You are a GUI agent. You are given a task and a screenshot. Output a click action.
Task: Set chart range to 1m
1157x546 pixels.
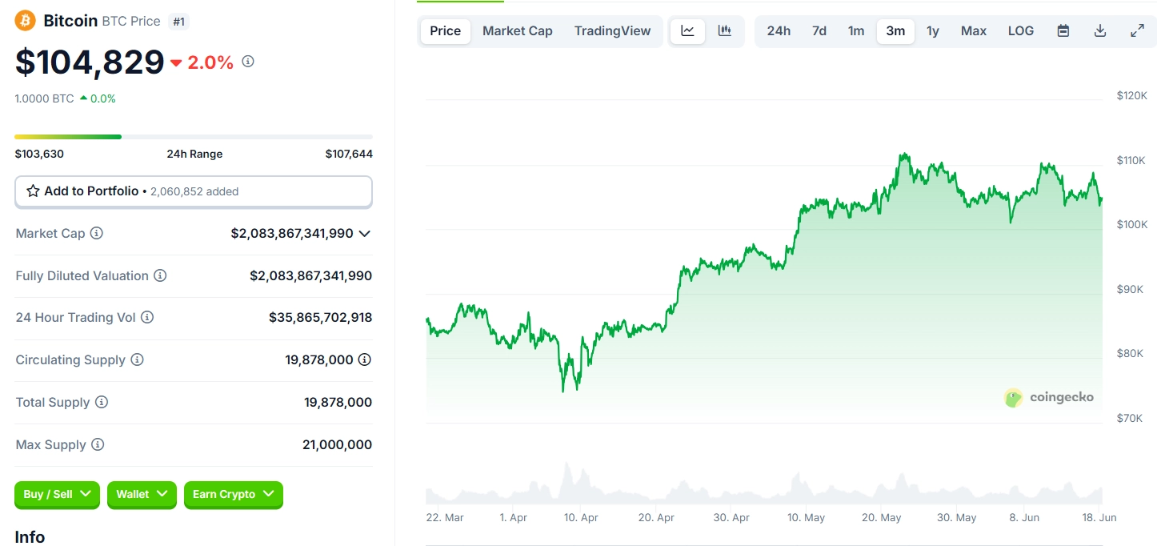(856, 30)
